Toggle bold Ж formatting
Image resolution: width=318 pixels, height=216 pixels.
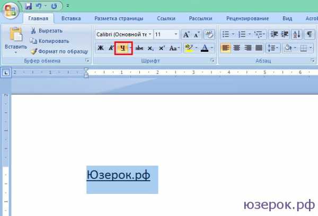(x=100, y=48)
